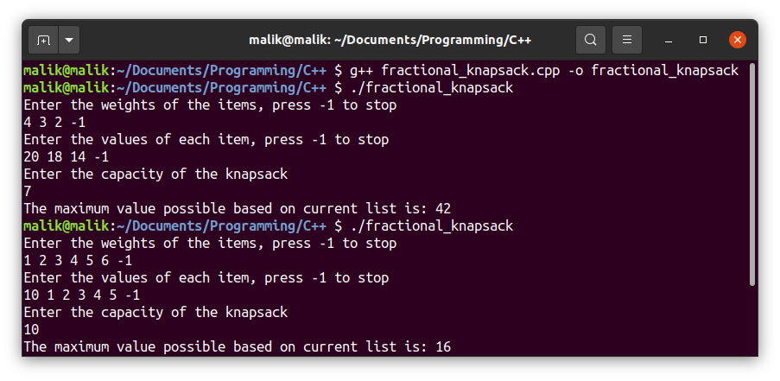Minimize the terminal window

669,41
